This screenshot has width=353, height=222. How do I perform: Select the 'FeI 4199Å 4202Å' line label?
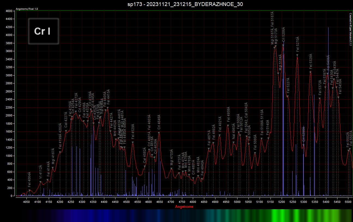(x=60, y=136)
